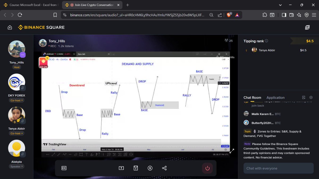Click the Note label in chat
The width and height of the screenshot is (319, 179).
point(247,144)
